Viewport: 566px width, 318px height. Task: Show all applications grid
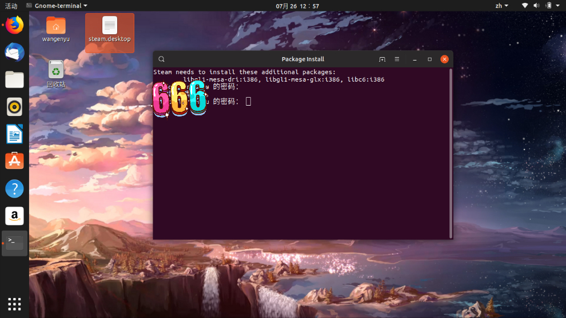(14, 304)
